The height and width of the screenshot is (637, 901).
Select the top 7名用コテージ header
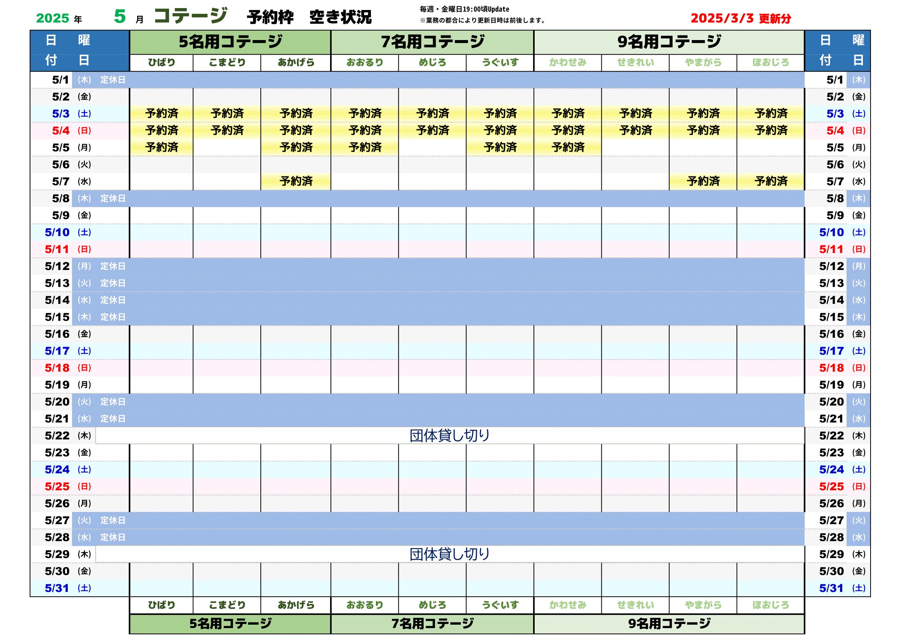click(x=433, y=42)
